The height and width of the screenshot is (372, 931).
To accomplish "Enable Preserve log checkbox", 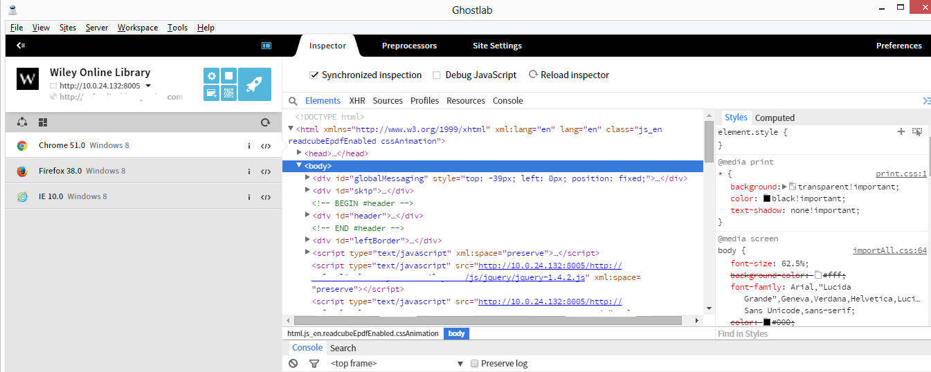I will 475,364.
